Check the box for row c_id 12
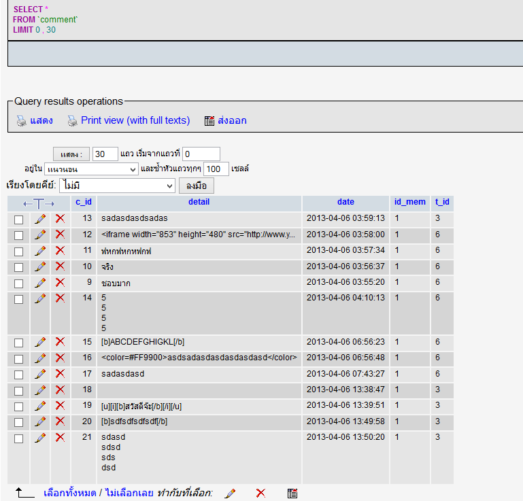 tap(18, 235)
